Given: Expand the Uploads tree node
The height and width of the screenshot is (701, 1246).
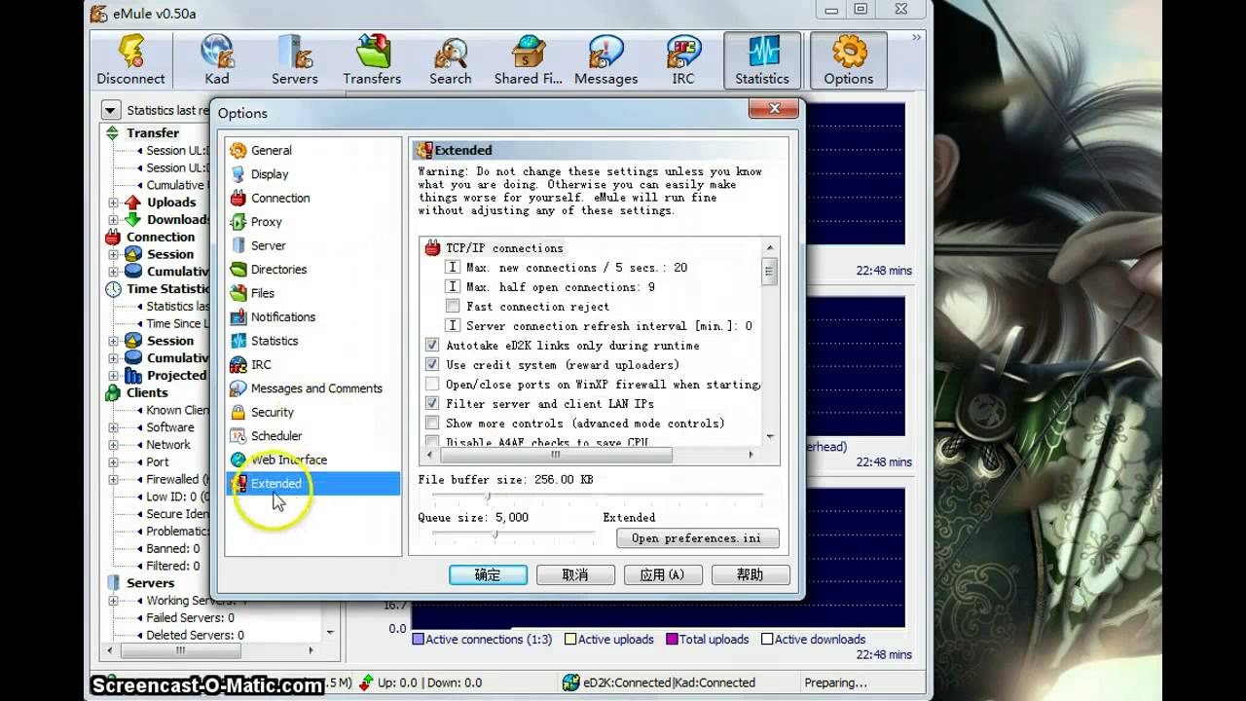Looking at the screenshot, I should pyautogui.click(x=113, y=203).
